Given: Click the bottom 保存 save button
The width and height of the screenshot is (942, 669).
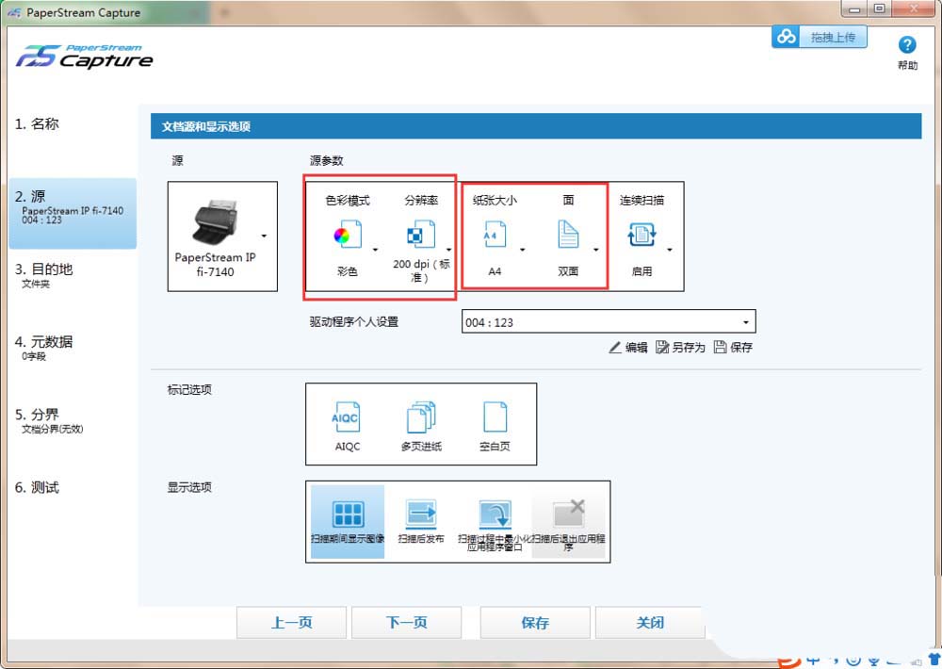Looking at the screenshot, I should pos(535,622).
